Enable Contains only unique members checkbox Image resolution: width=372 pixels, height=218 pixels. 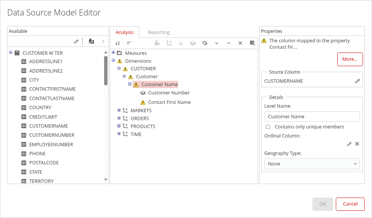(268, 127)
